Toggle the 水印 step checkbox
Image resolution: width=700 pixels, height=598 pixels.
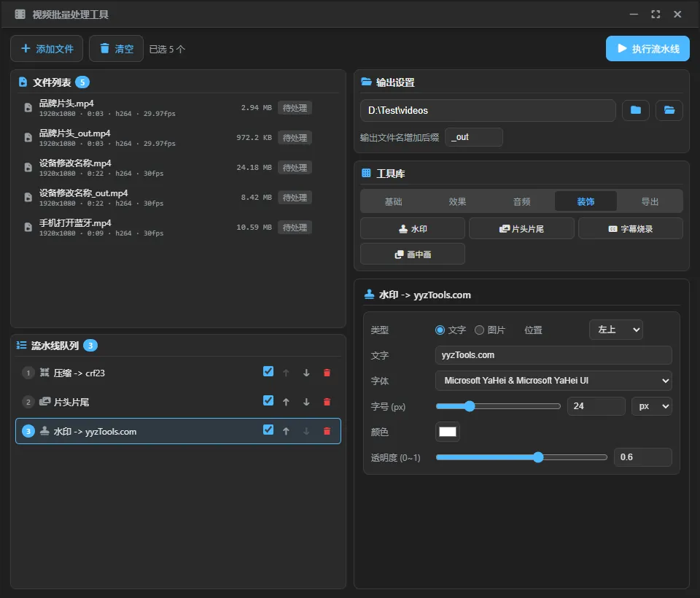click(268, 430)
